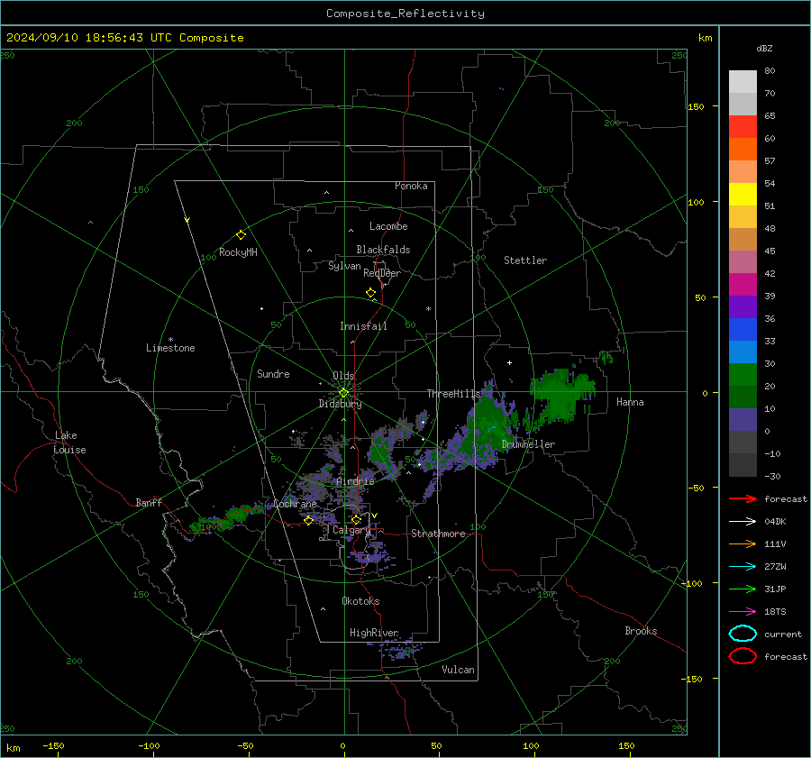This screenshot has height=758, width=811.
Task: Click the Lake Louise label
Action: tap(69, 443)
